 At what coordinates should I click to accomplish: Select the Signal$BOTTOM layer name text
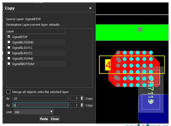[x=23, y=64]
